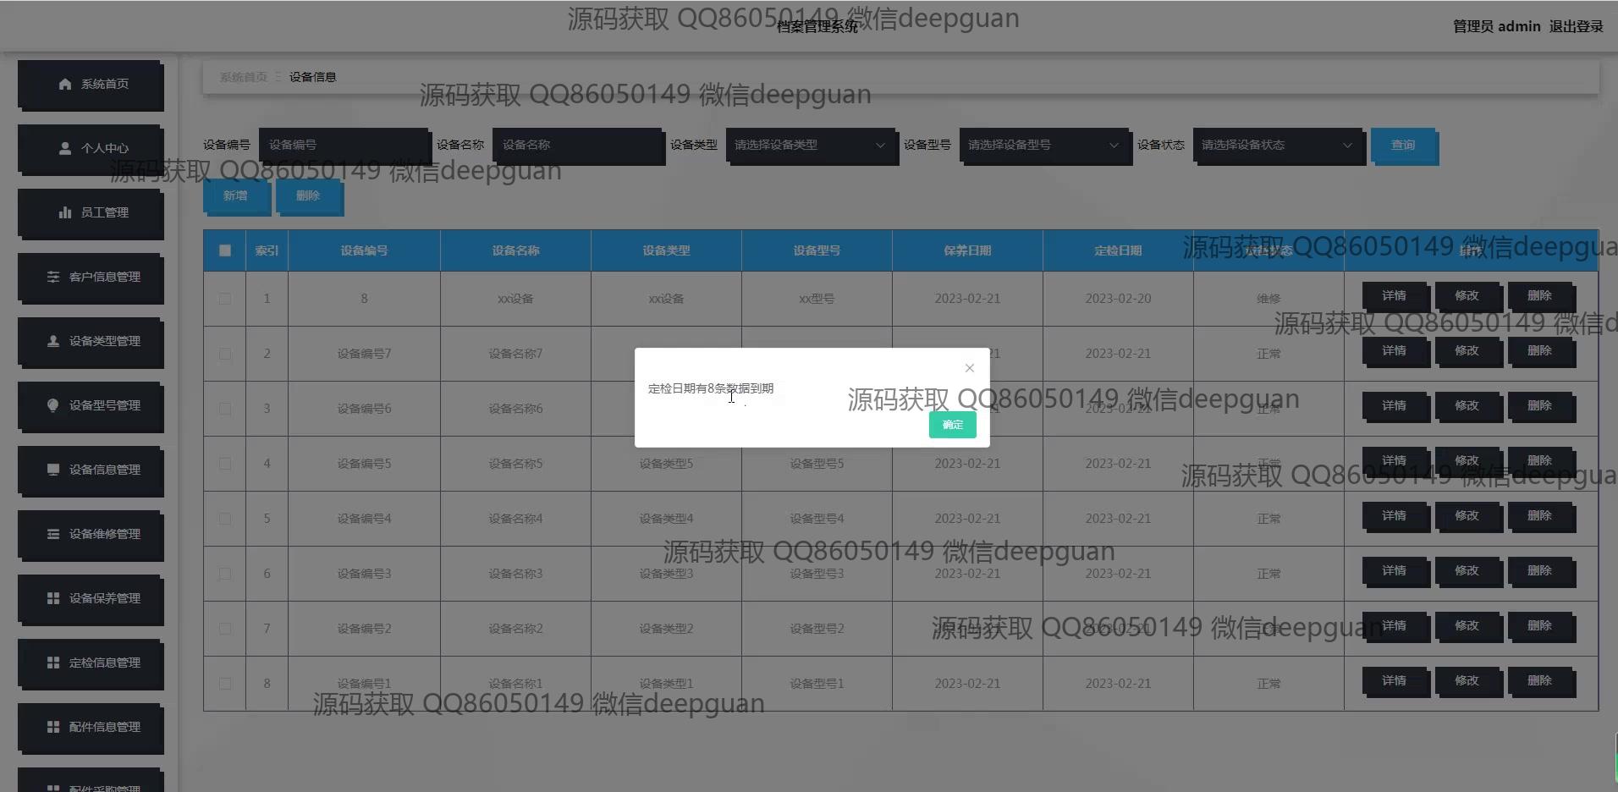1618x792 pixels.
Task: Click the person icon beside 设备类型管理
Action: pos(53,341)
